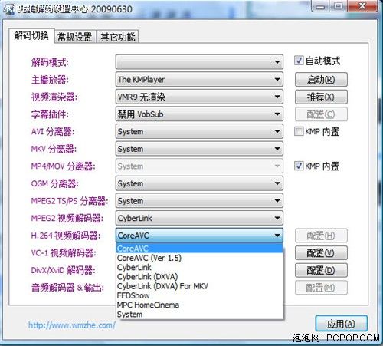
Task: Open the 主播放器 The KMPlayer dropdown
Action: pyautogui.click(x=199, y=79)
